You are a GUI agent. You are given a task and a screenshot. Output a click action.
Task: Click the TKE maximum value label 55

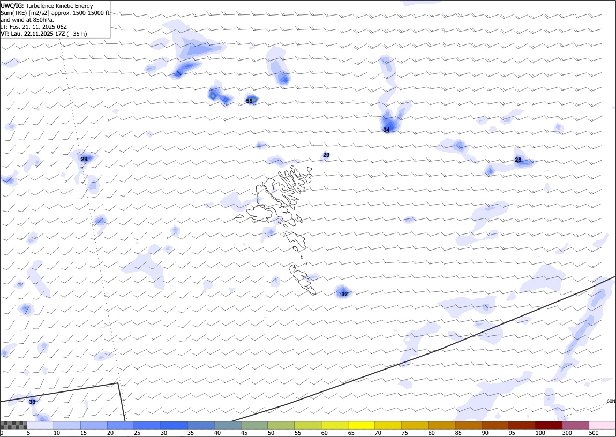coord(249,101)
